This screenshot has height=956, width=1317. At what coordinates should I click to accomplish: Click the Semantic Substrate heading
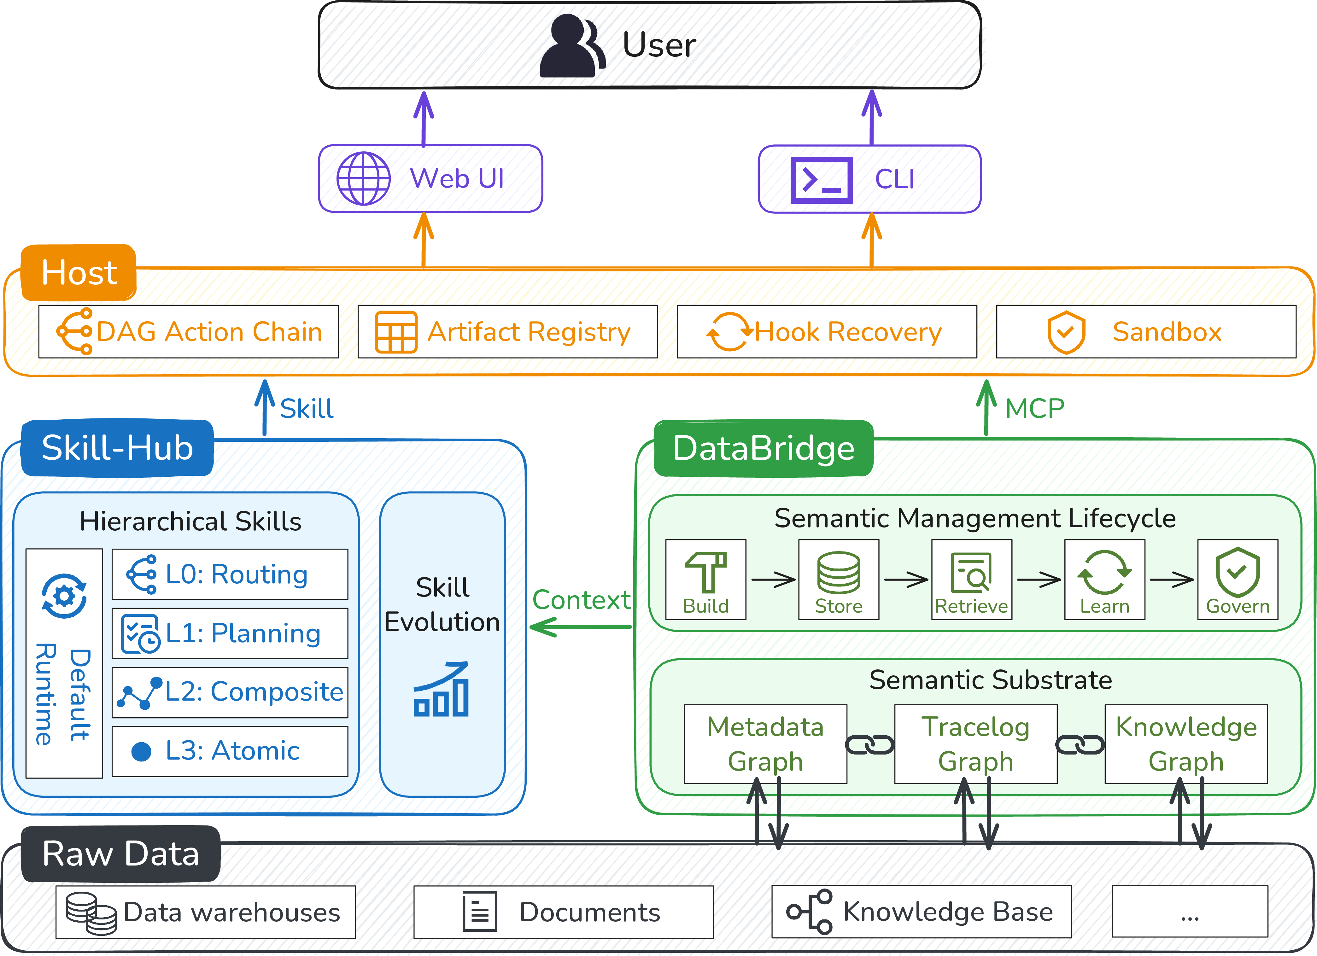point(991,680)
